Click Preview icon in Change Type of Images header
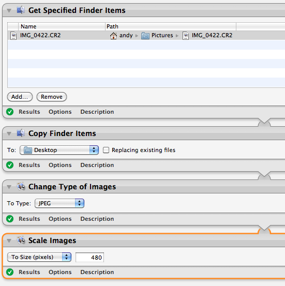 coord(21,186)
